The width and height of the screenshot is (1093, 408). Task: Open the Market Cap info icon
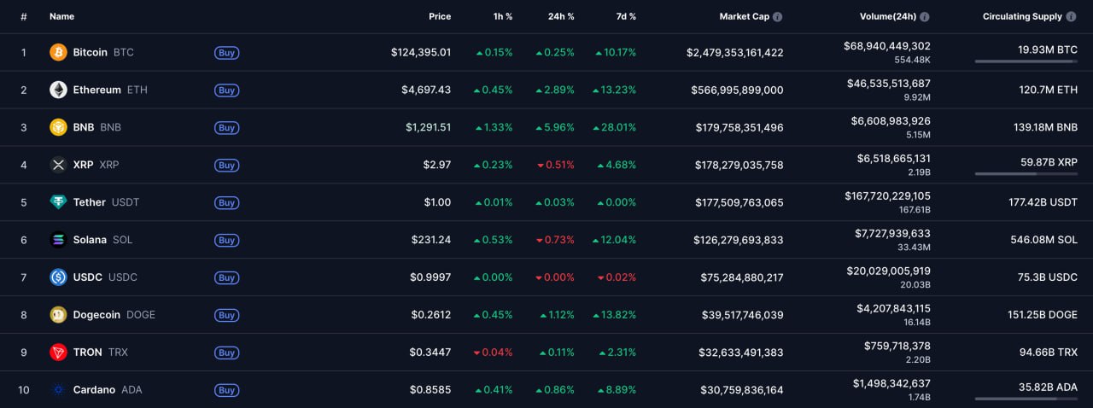click(778, 16)
